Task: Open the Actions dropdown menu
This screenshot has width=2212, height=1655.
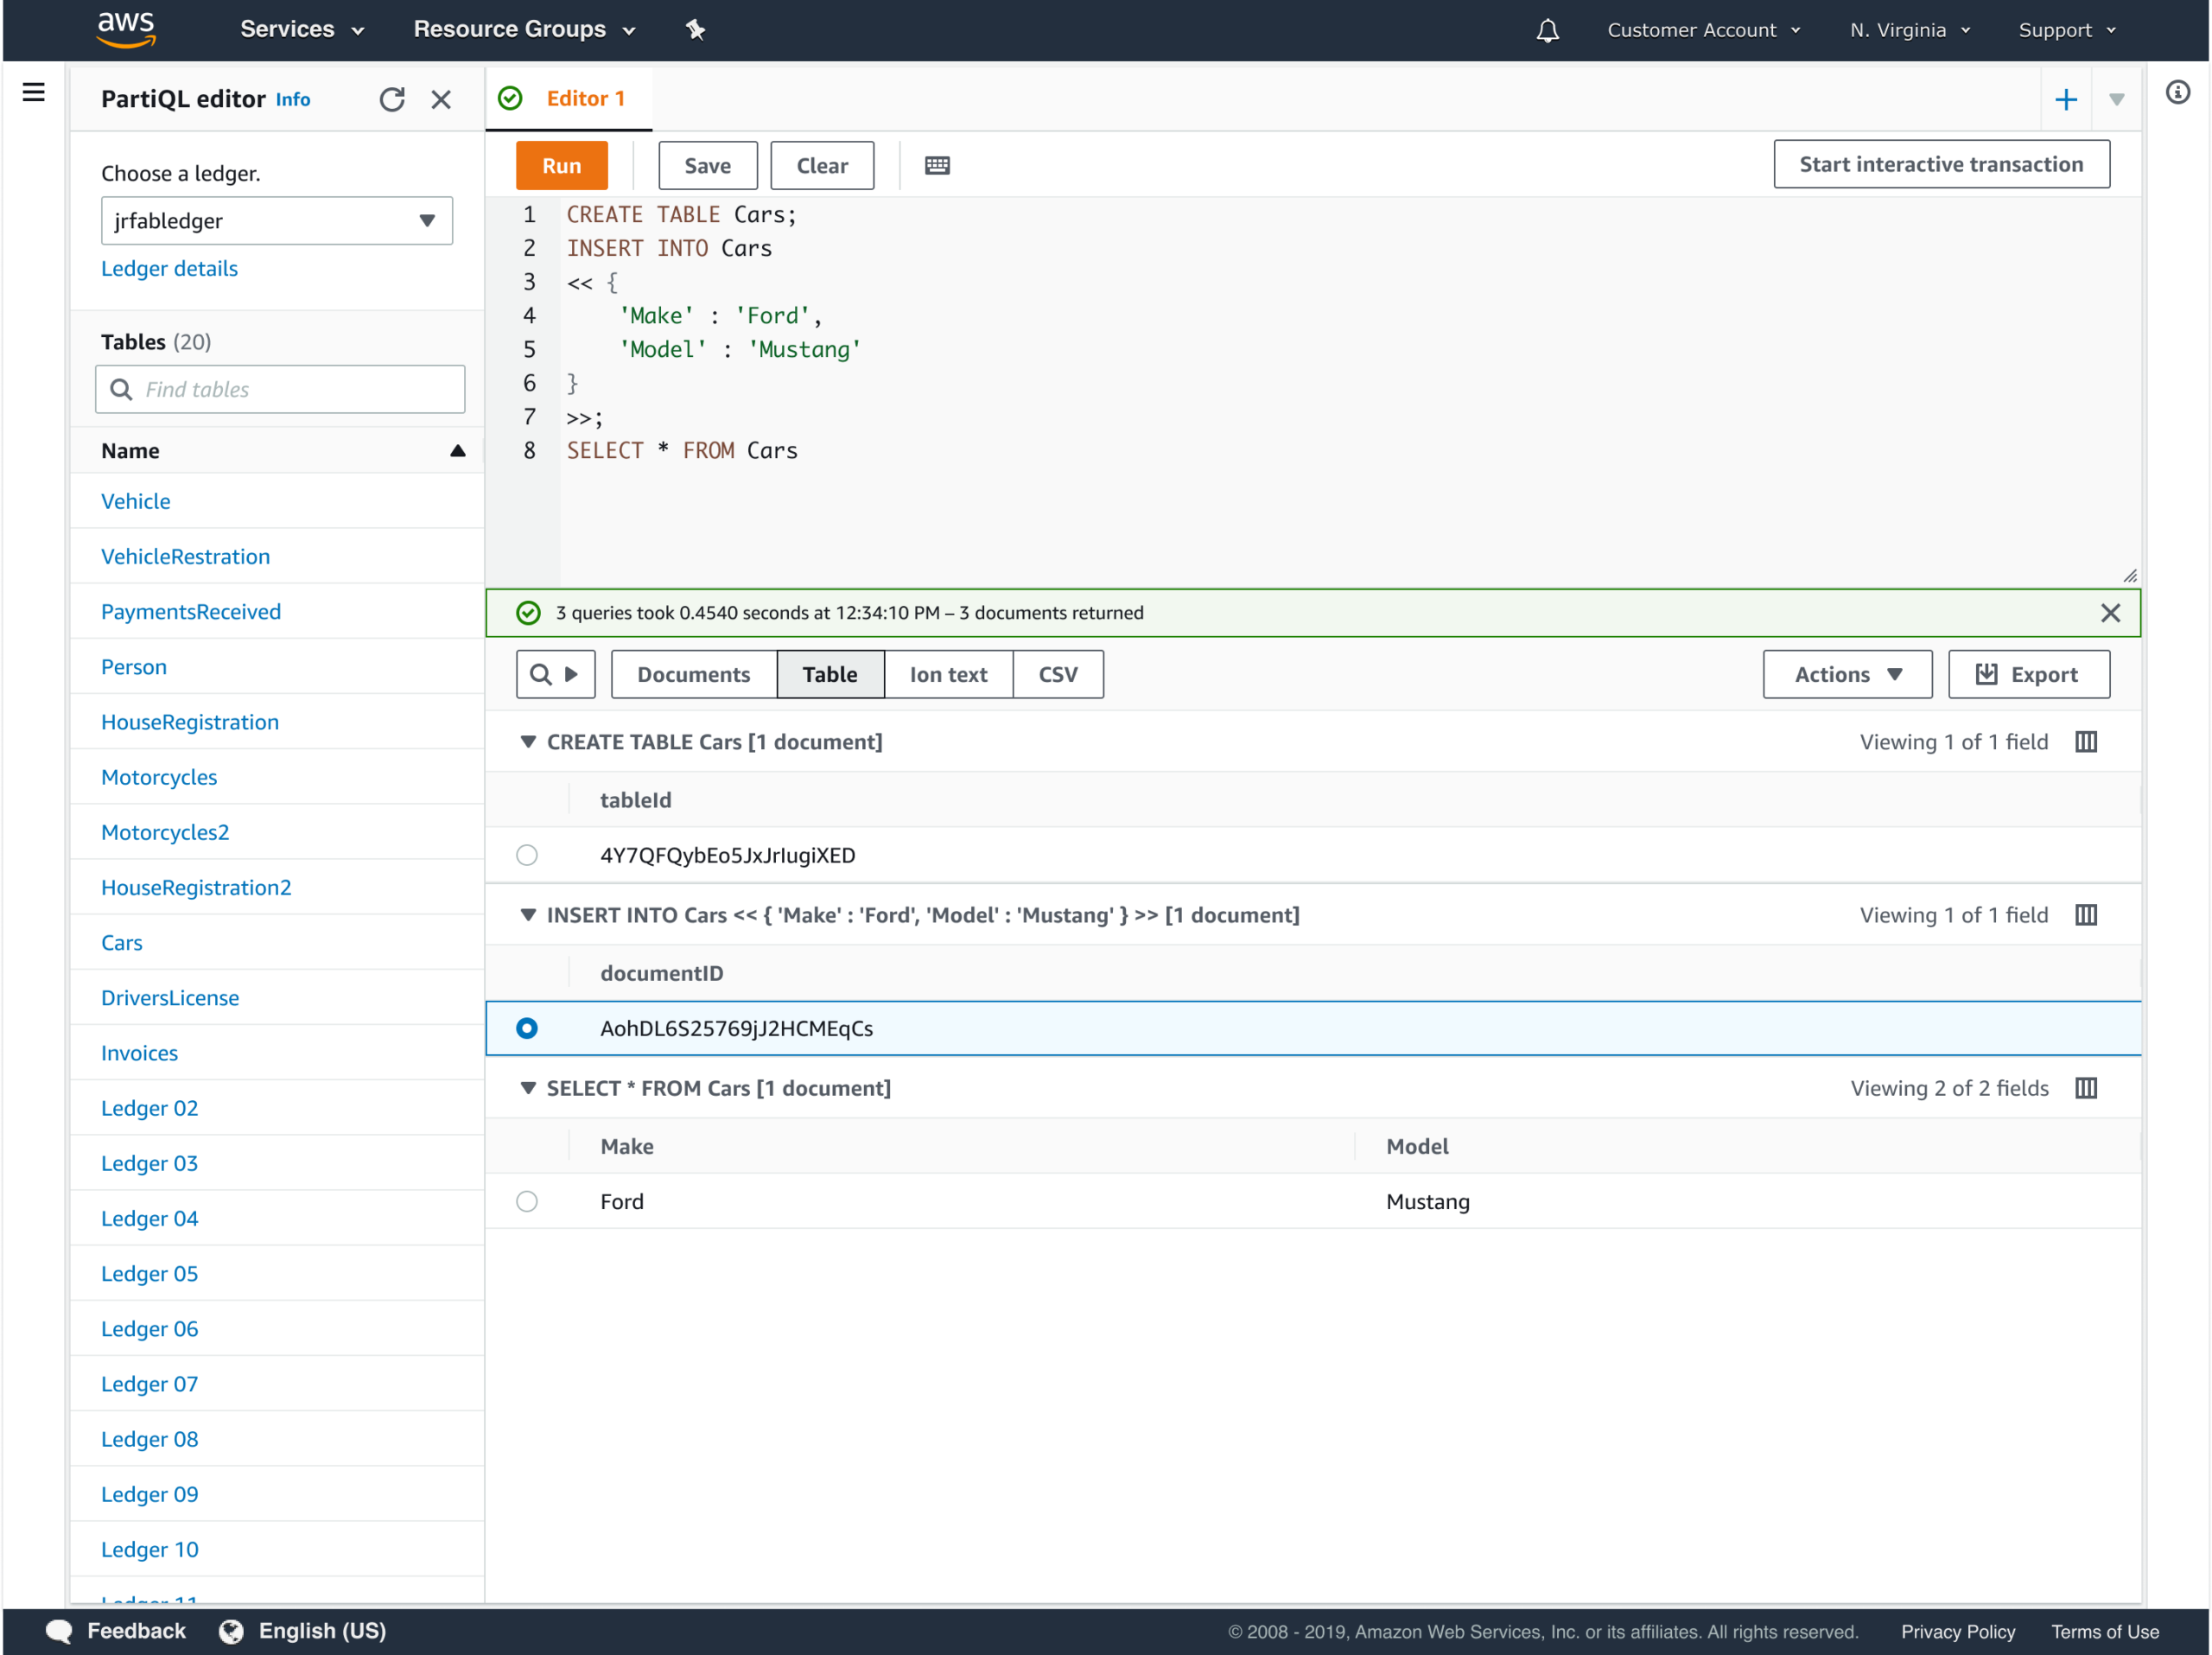Action: (x=1847, y=674)
